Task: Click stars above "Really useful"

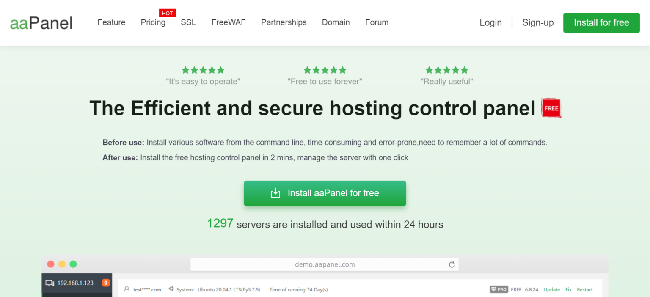Action: (447, 70)
